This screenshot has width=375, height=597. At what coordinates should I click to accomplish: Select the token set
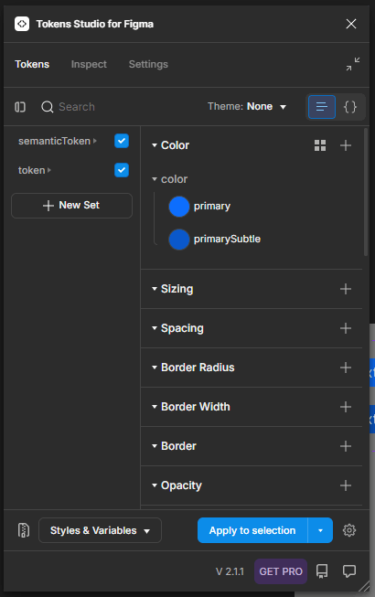pyautogui.click(x=34, y=171)
